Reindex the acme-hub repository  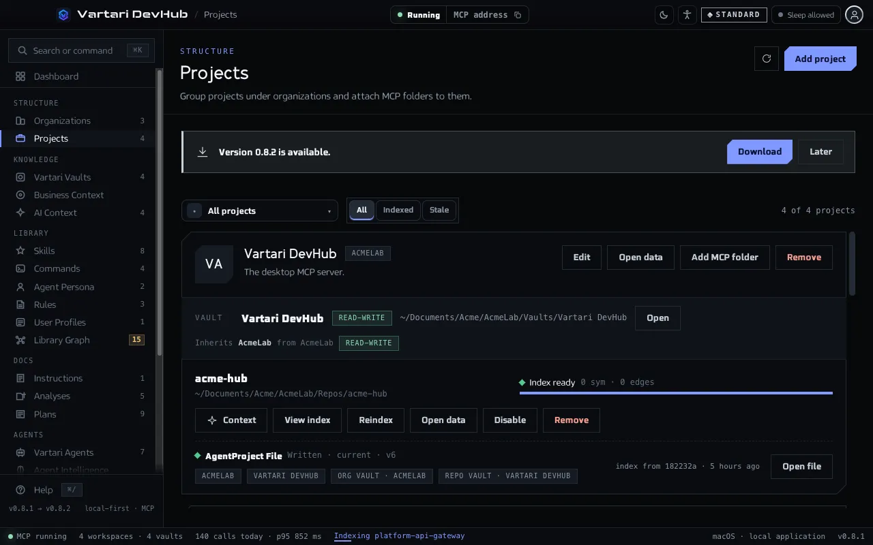tap(376, 420)
